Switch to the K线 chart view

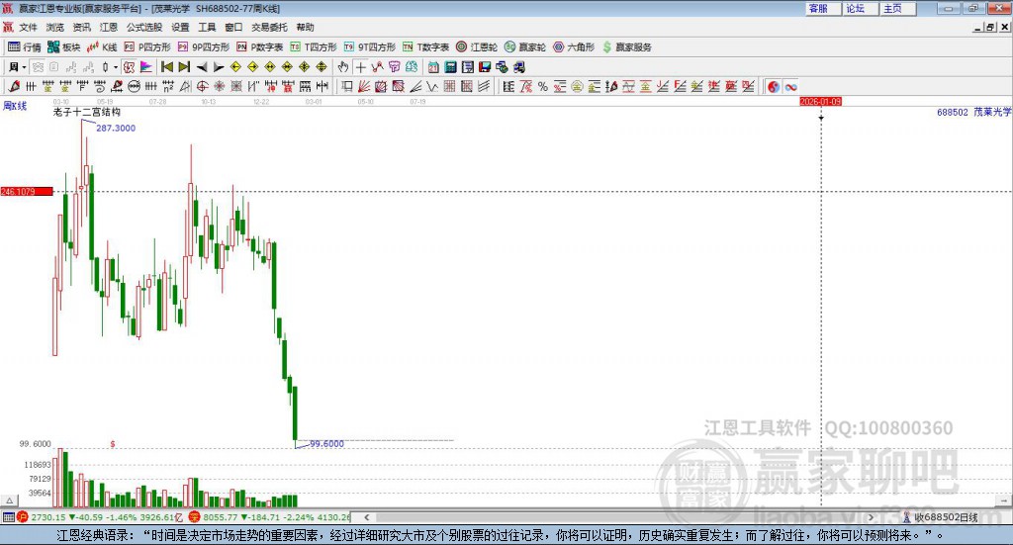[x=102, y=47]
